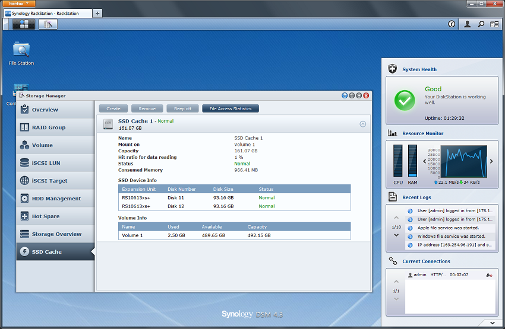Viewport: 505px width, 329px height.
Task: Select 'Apple file service was started' log
Action: point(450,228)
